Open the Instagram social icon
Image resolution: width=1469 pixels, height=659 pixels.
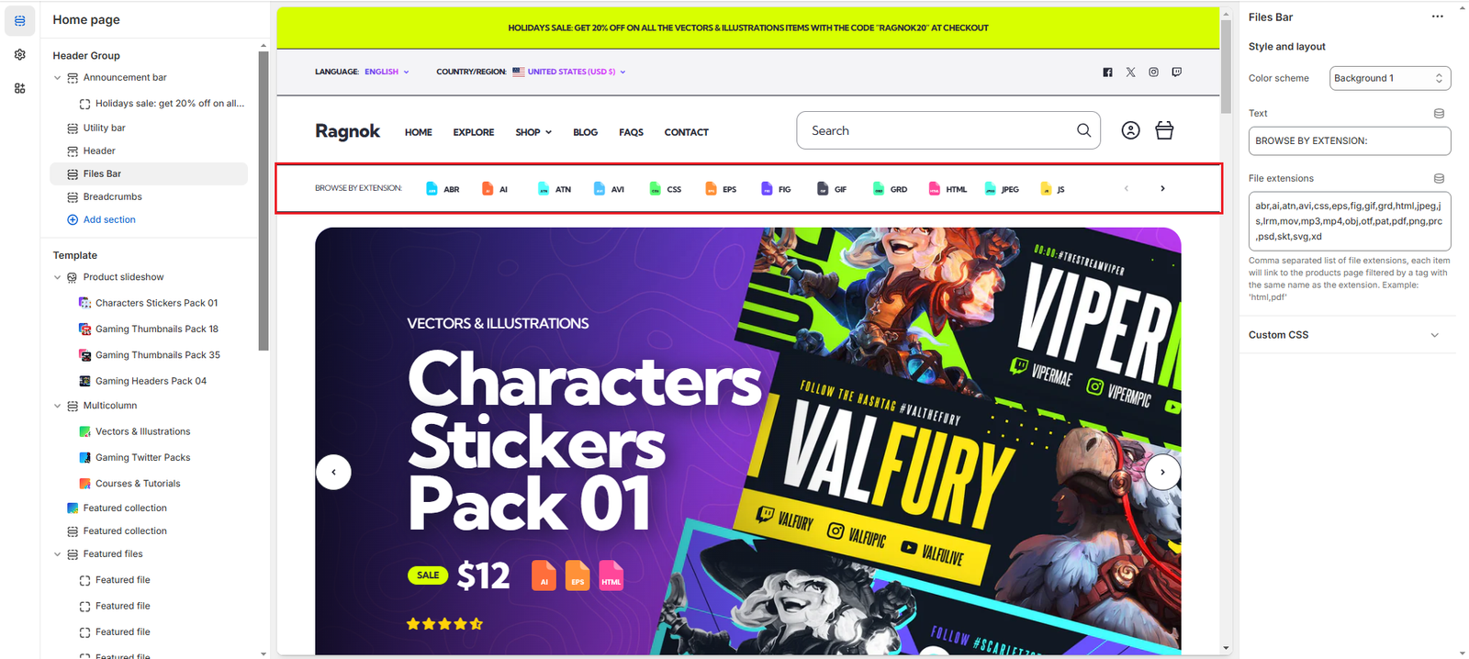(1153, 72)
